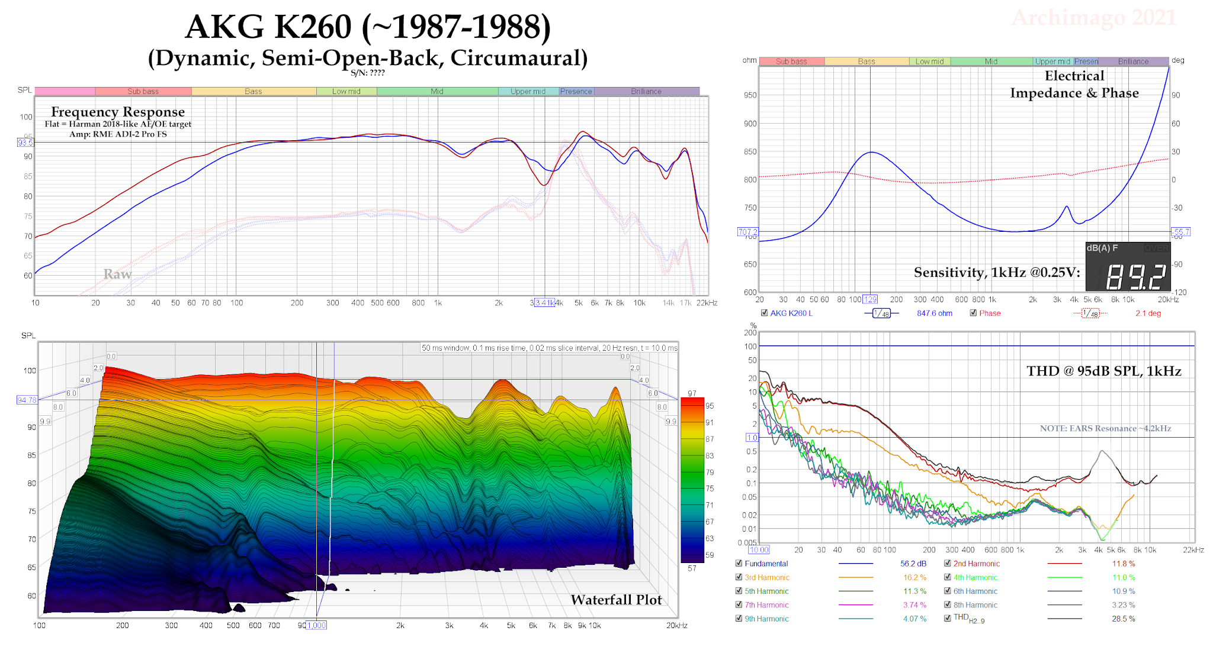
Task: Select Sub bass band in impedance graph
Action: (792, 61)
